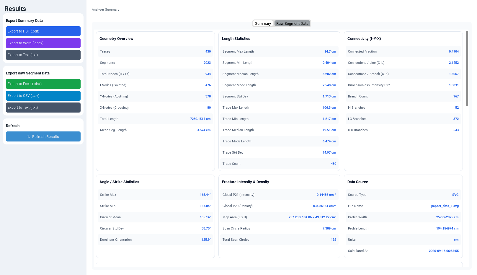Export raw segment data to Text (.txt)
This screenshot has width=477, height=275.
pos(43,108)
